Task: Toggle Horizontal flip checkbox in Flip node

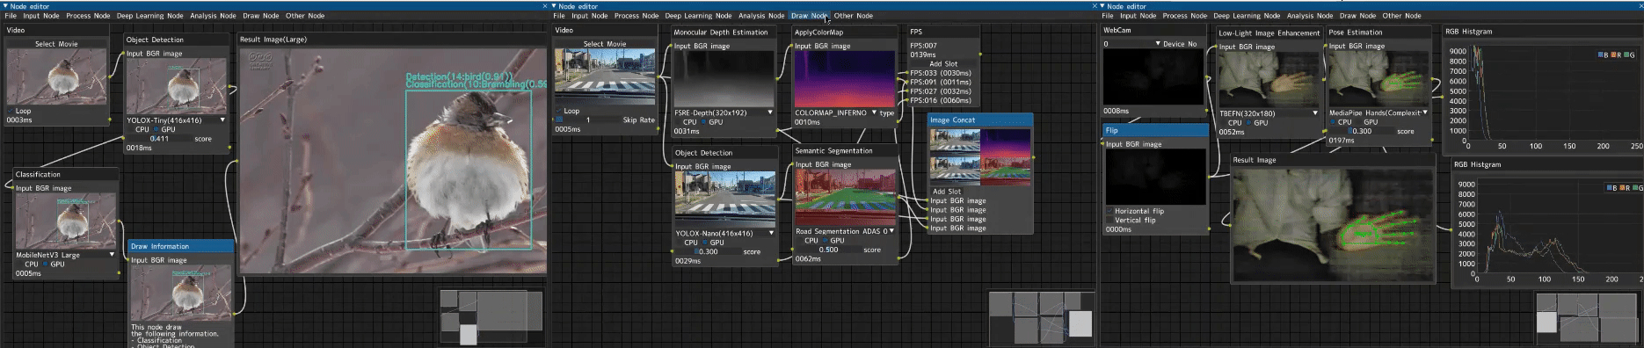Action: coord(1109,211)
